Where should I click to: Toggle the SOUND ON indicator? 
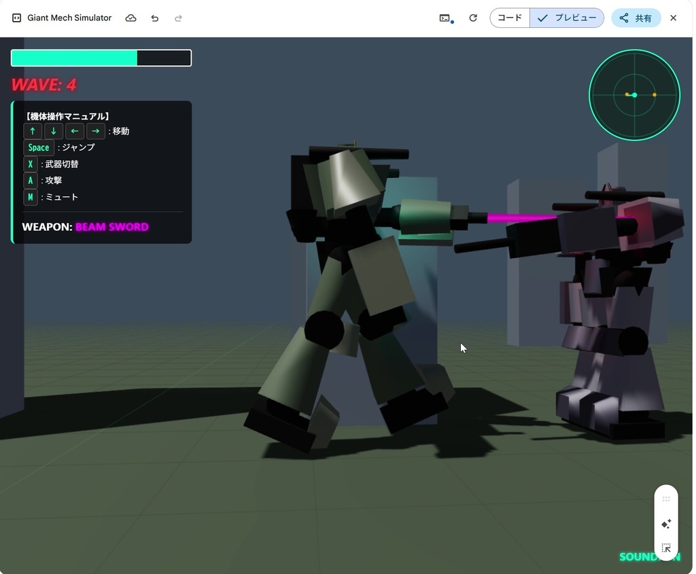coord(649,557)
